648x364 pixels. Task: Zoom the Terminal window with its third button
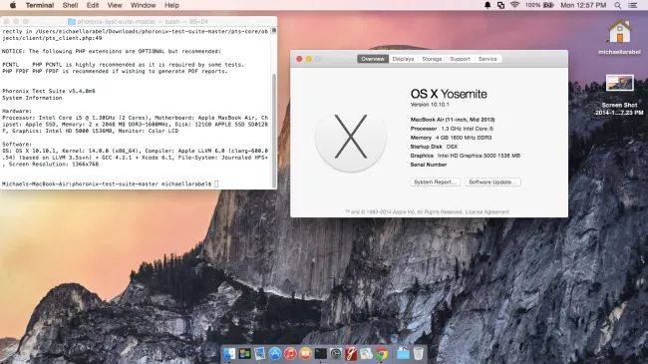coord(26,21)
